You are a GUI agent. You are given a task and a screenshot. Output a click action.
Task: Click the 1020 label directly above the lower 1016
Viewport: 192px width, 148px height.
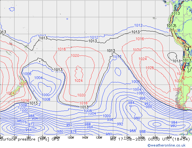coord(81,95)
